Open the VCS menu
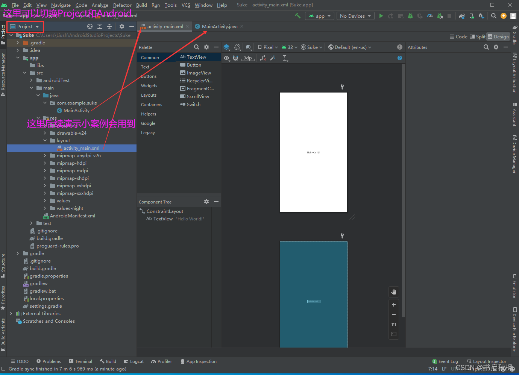This screenshot has height=375, width=519. 186,5
